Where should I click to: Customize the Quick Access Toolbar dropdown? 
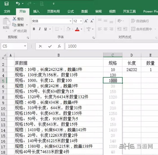(x=54, y=4)
